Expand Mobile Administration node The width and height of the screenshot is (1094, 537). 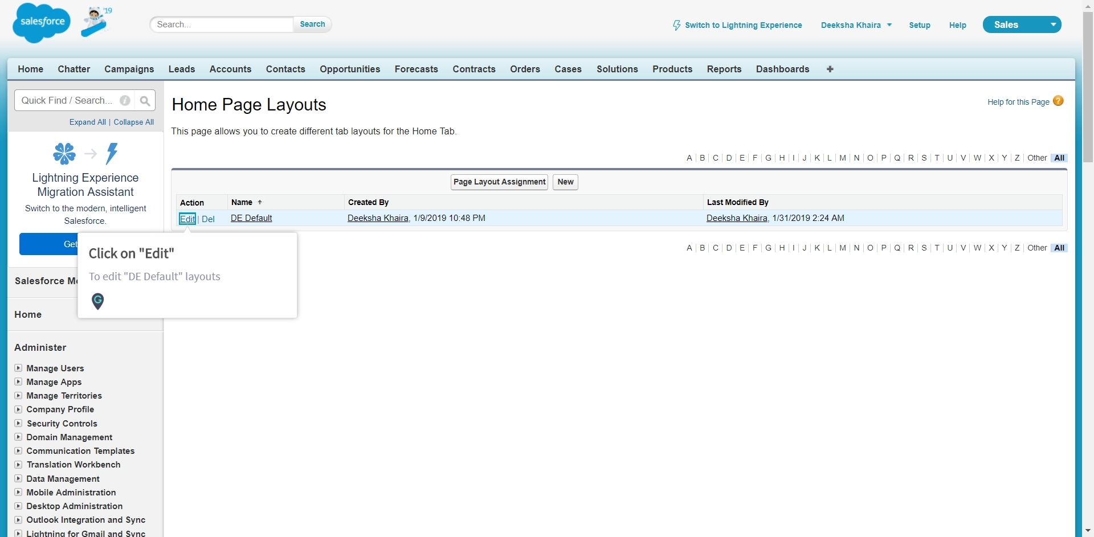(18, 492)
